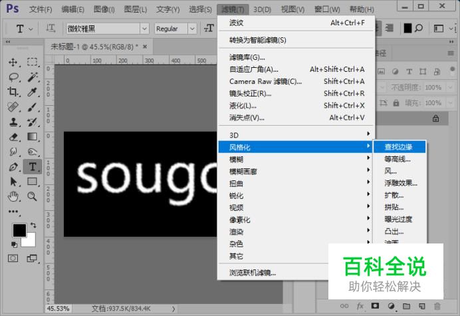Select the Clone Stamp tool
The image size is (460, 316).
[x=13, y=122]
